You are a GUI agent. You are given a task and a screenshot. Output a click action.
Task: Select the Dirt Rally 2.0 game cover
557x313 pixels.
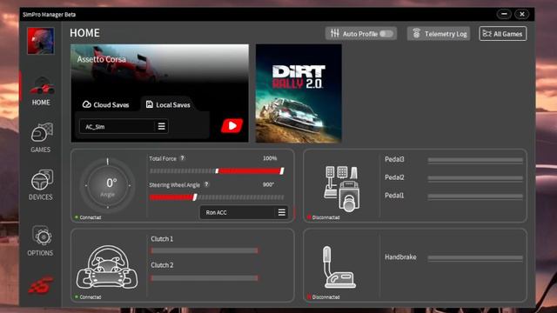point(299,93)
